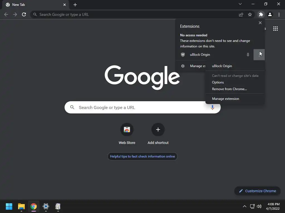Screen dimensions: 285x213
Task: Show hidden system tray icons
Action: 245,206
